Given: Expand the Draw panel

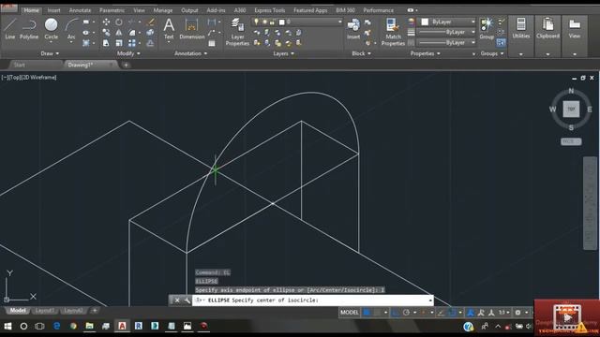Looking at the screenshot, I should pos(50,53).
